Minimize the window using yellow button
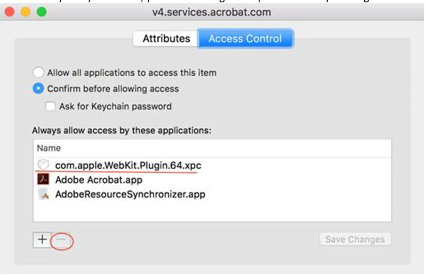 click(x=25, y=12)
